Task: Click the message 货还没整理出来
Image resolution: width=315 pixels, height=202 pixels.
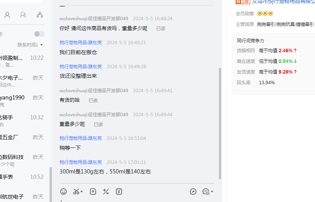Action: (x=78, y=76)
